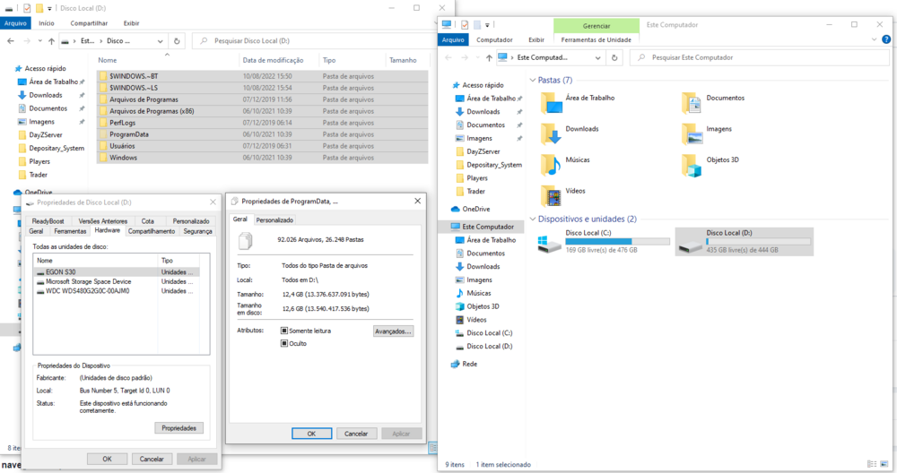Screen dimensions: 897x473
Task: Collapse the Pastas (7) group
Action: [x=533, y=81]
